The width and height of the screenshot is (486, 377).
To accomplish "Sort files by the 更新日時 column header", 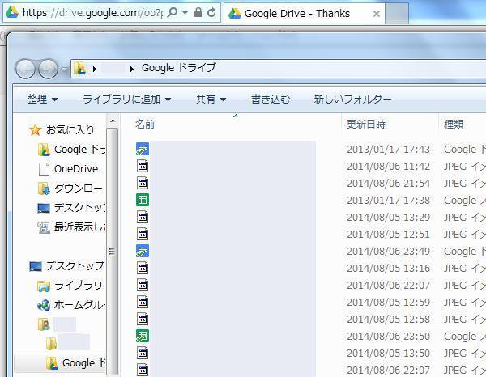I will (366, 125).
